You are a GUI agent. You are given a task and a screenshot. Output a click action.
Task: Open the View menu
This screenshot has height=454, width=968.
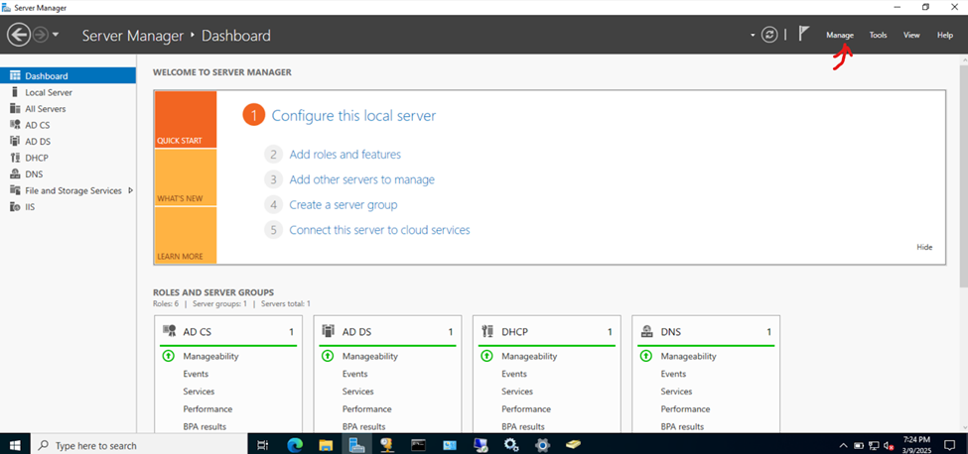(x=911, y=35)
